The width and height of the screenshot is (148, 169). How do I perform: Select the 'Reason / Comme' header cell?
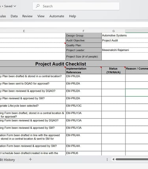click(x=137, y=70)
